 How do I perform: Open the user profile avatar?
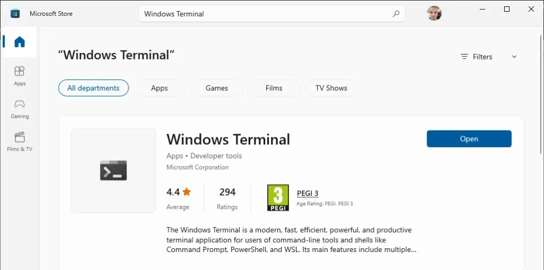(x=434, y=13)
